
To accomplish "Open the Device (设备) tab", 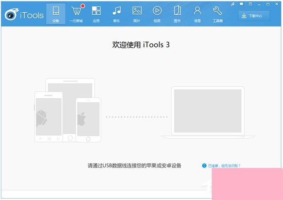I will click(x=56, y=14).
